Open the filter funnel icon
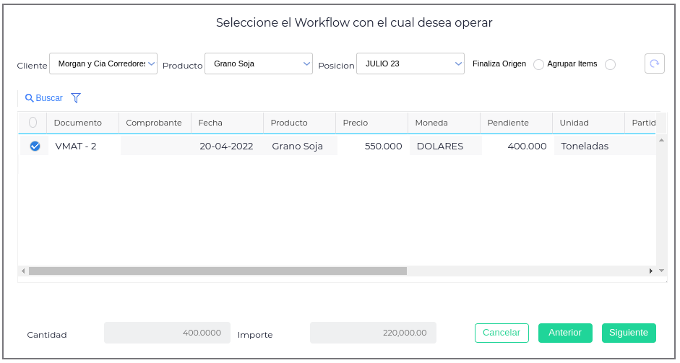The image size is (680, 363). 76,98
